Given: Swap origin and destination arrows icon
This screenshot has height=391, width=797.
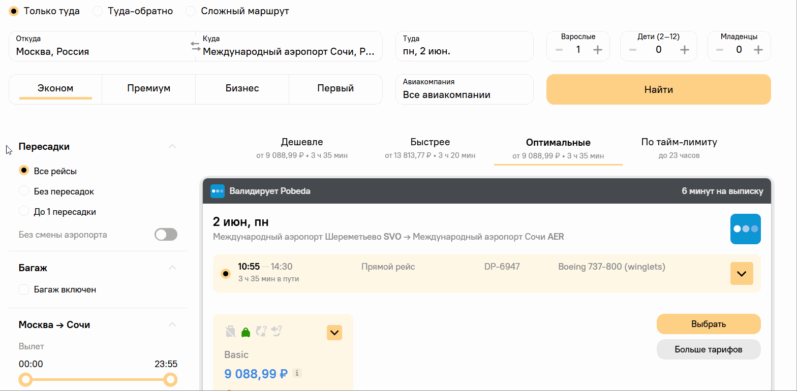Looking at the screenshot, I should tap(196, 46).
